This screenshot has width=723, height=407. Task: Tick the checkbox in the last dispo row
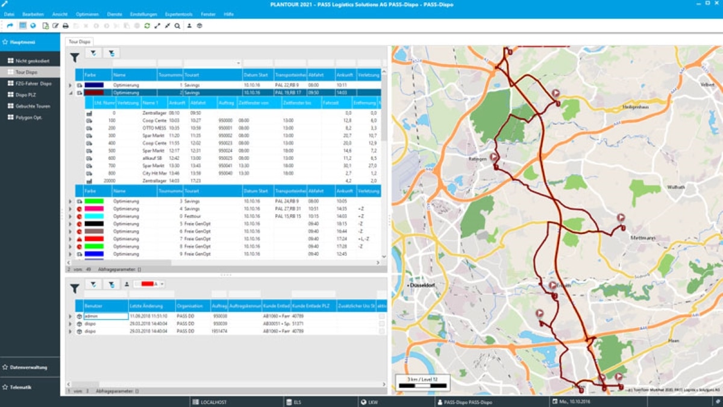(x=381, y=331)
